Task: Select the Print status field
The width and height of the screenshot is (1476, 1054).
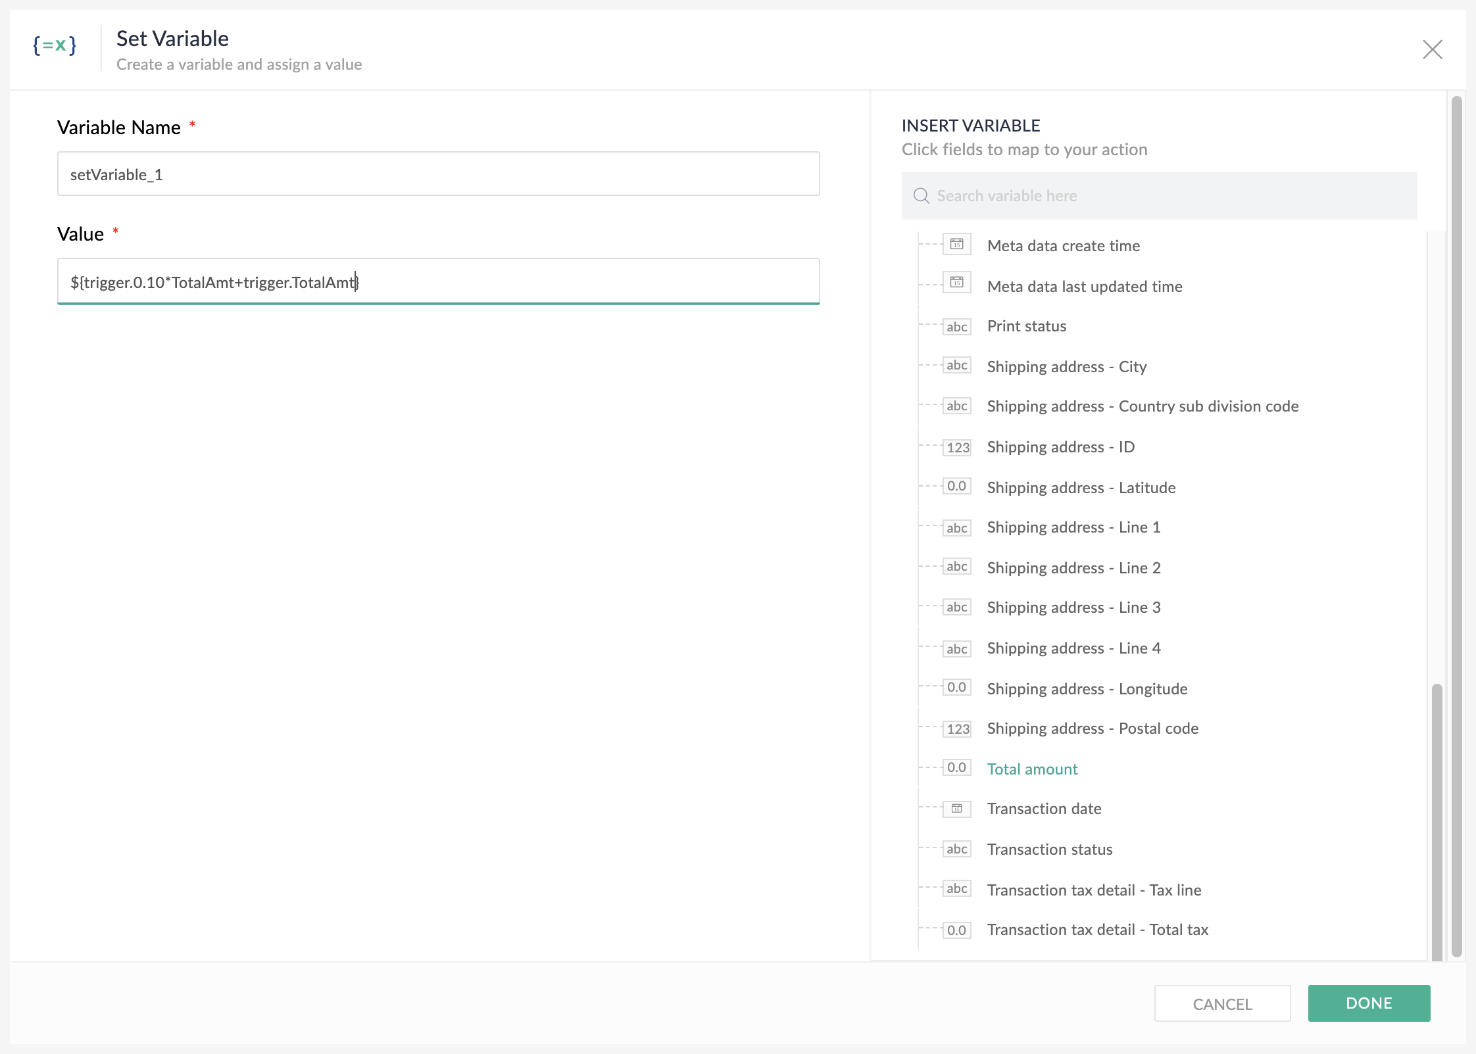Action: click(x=1027, y=326)
